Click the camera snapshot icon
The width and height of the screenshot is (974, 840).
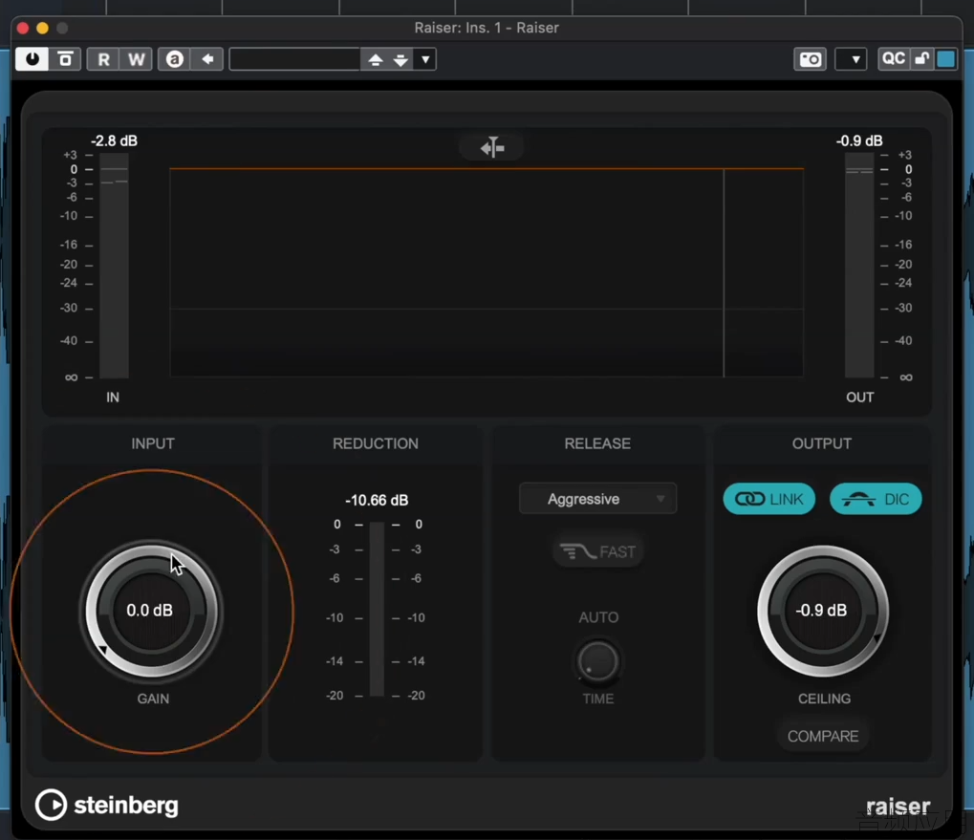point(810,59)
